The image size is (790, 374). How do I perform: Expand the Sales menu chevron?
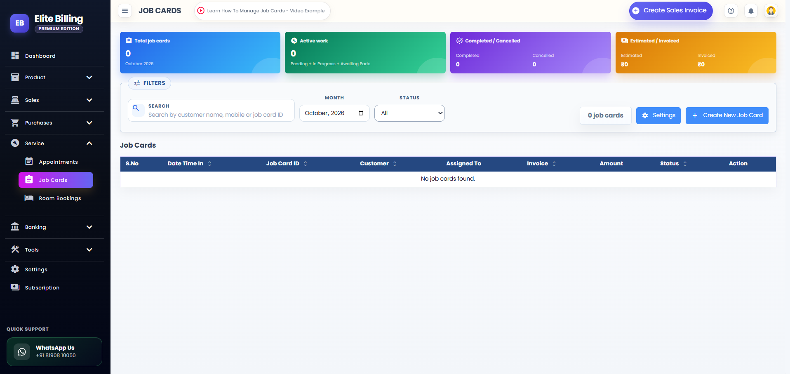point(89,100)
